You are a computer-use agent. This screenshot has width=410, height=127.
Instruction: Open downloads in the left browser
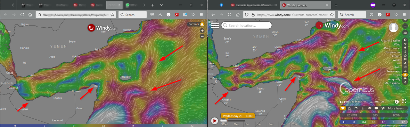[160, 15]
